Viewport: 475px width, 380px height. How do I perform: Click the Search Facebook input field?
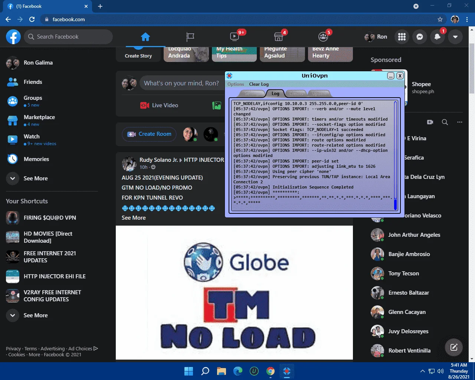coord(68,37)
